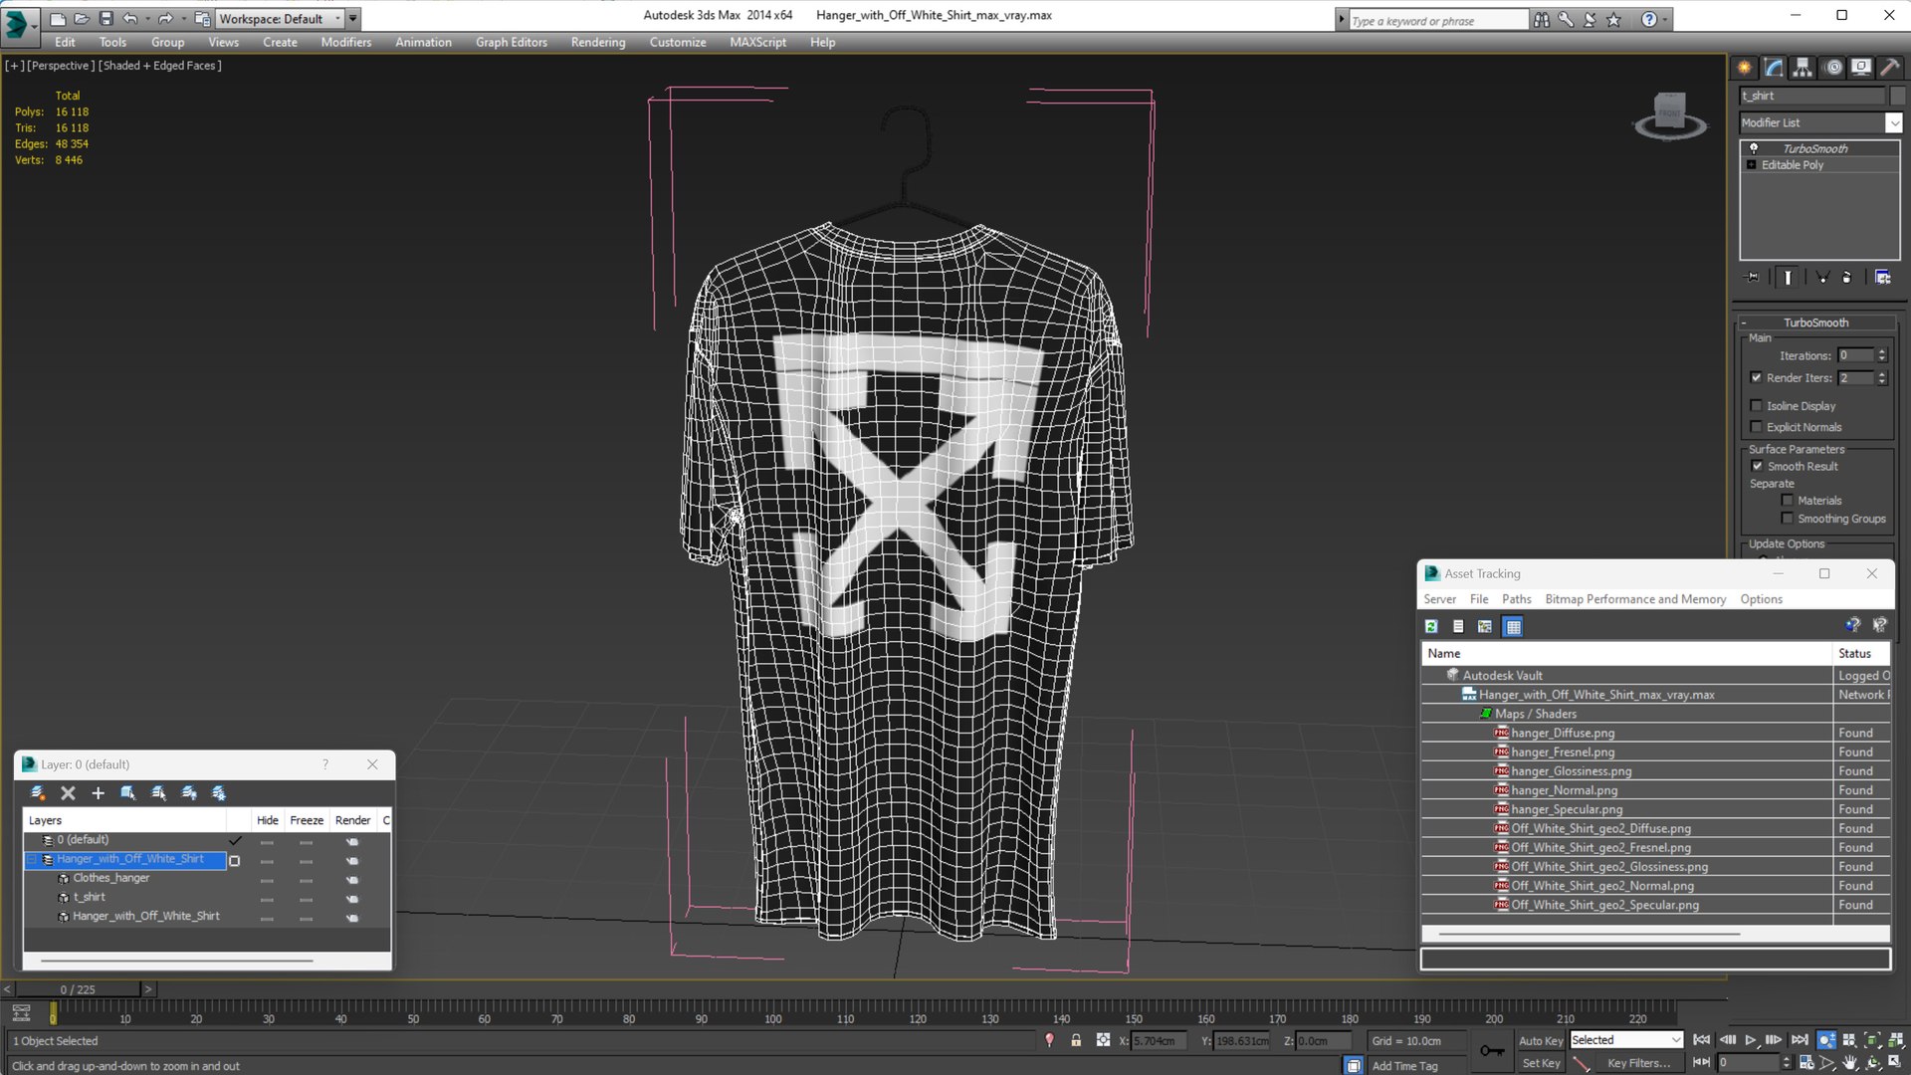Click Select Highlighted Objects and Layers icon
The width and height of the screenshot is (1911, 1075).
coord(128,793)
